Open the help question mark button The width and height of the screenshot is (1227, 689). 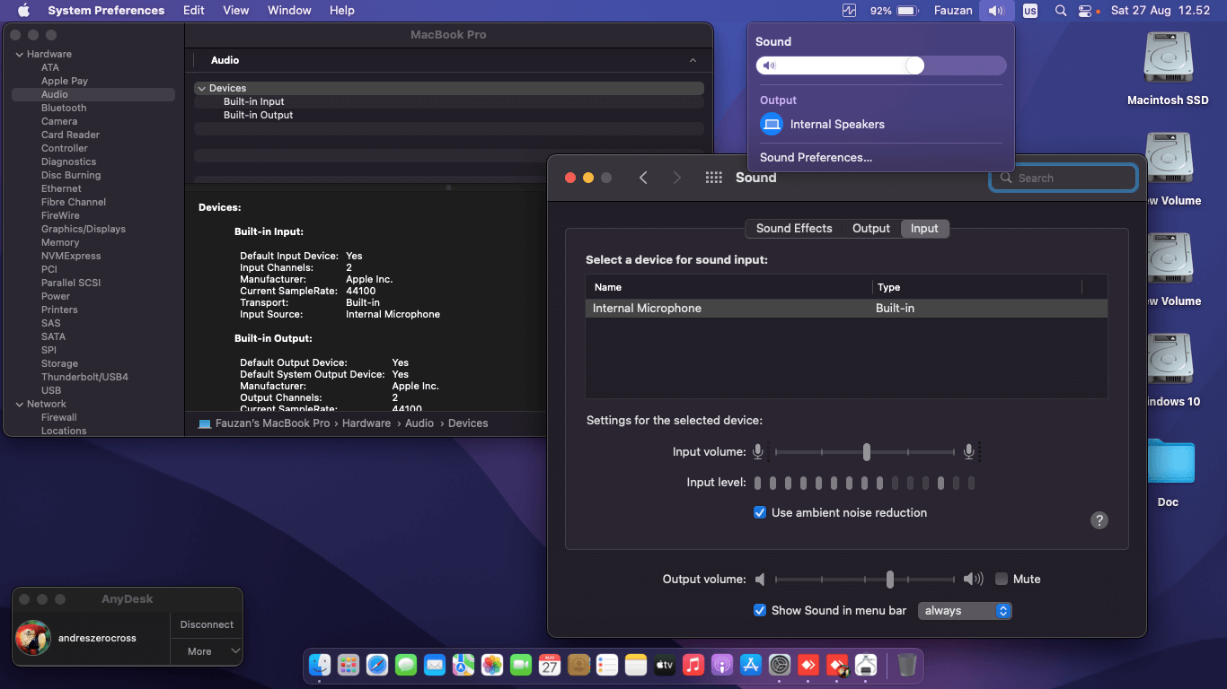[x=1099, y=520]
